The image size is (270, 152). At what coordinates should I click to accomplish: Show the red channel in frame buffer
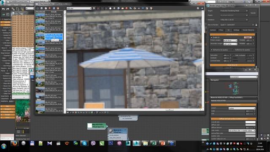pyautogui.click(x=98, y=8)
